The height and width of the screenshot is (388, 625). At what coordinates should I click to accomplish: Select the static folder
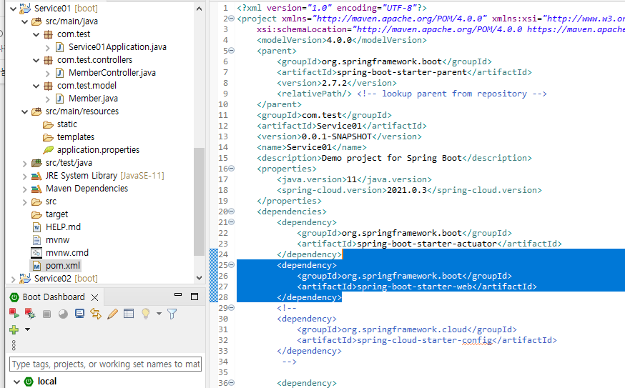(67, 124)
